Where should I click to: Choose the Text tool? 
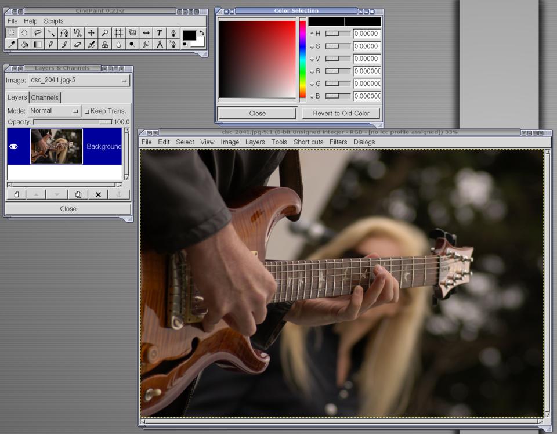click(x=159, y=33)
